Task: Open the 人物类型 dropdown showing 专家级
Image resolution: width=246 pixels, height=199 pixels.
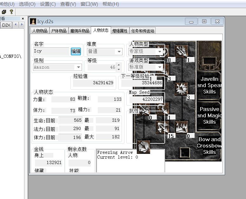Action: pyautogui.click(x=160, y=51)
